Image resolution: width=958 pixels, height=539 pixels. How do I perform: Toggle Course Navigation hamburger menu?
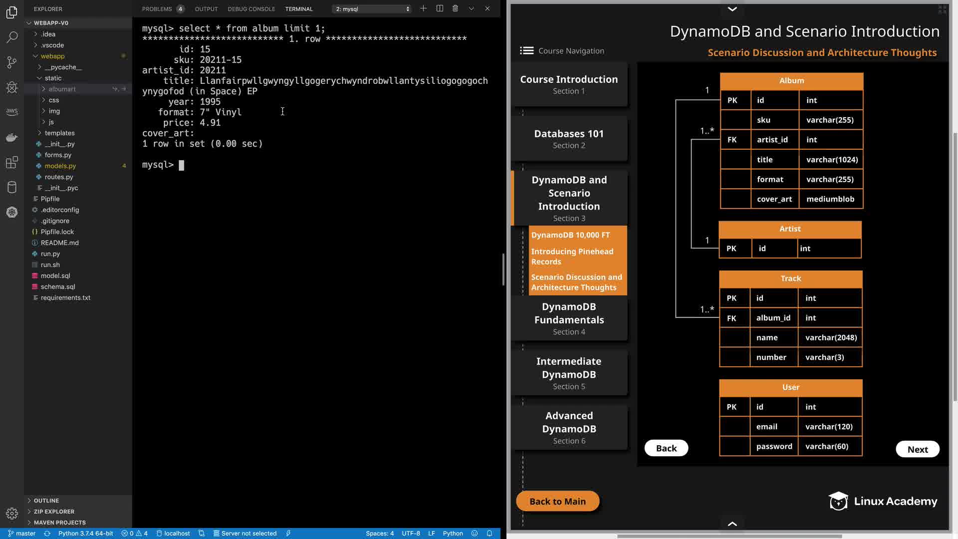pos(526,50)
